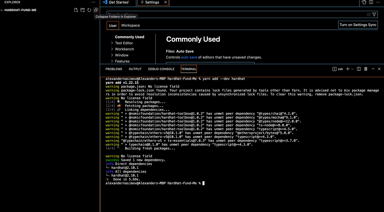Open the DEBUG CONSOLE panel tab

click(x=161, y=69)
